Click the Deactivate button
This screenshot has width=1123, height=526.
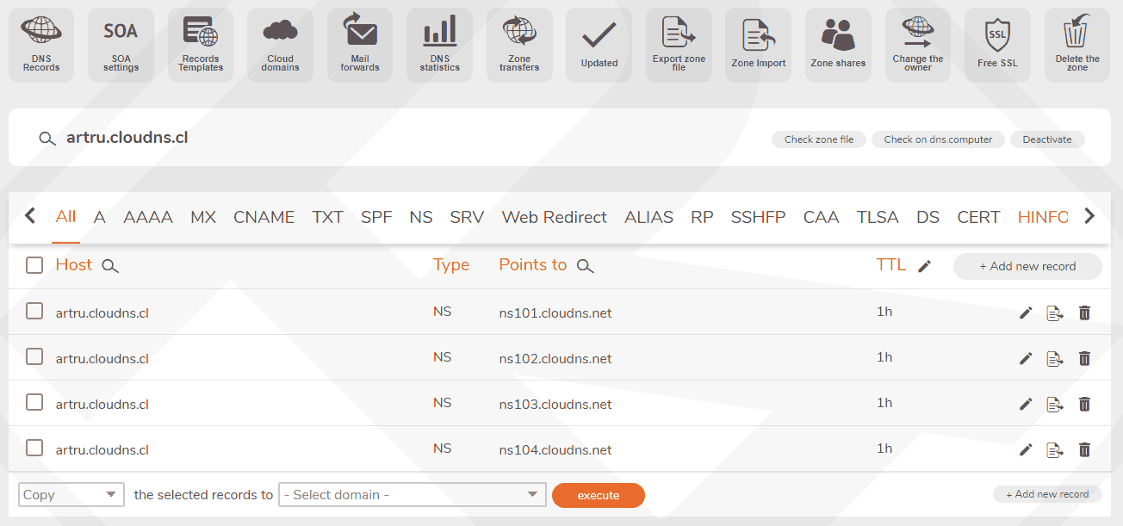pos(1047,139)
